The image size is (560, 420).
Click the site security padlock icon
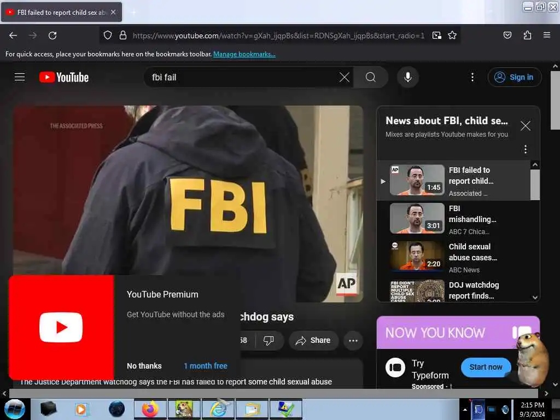[x=123, y=36]
